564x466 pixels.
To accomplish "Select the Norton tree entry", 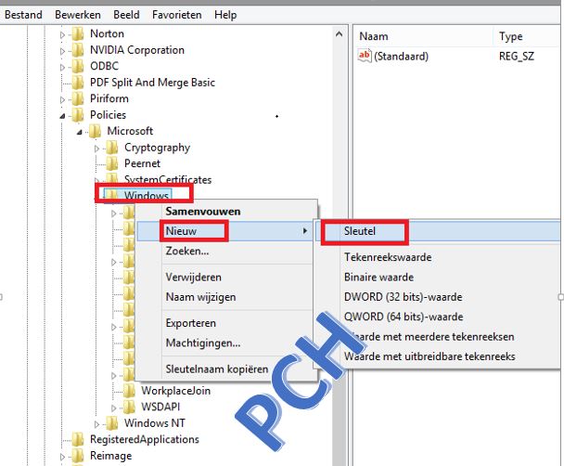I will click(x=108, y=33).
